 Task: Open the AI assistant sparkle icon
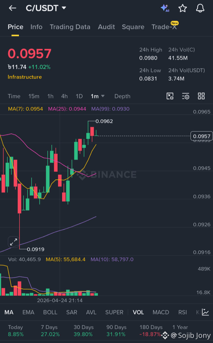click(x=165, y=8)
